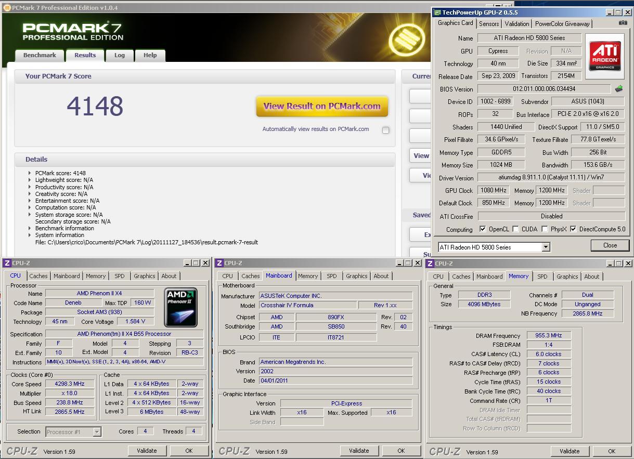The width and height of the screenshot is (634, 459).
Task: Switch to the Benchmark tab in PCMark
Action: [40, 55]
